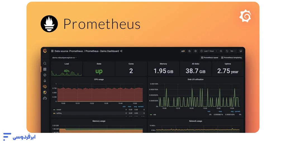This screenshot has width=286, height=144.
Task: Open the dashboard settings gear icon
Action: tap(196, 51)
